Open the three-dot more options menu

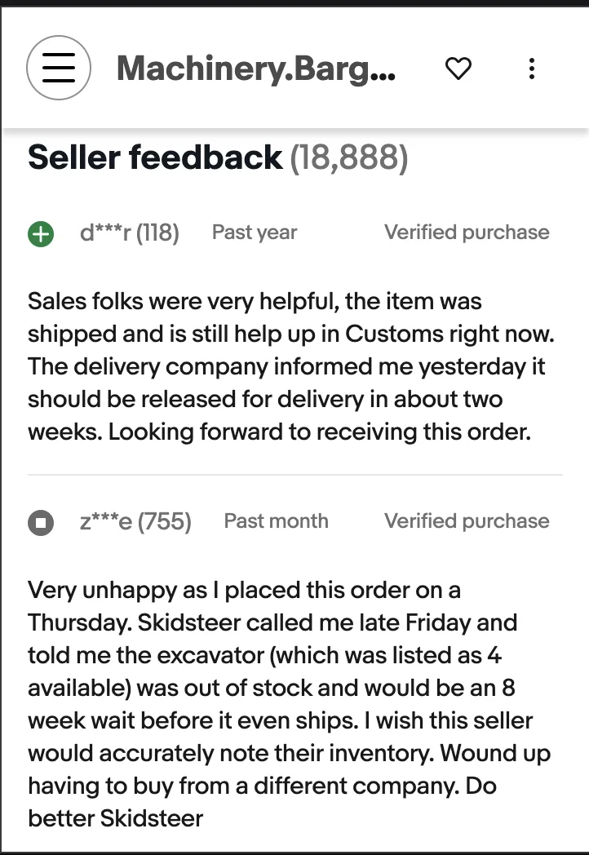(531, 69)
